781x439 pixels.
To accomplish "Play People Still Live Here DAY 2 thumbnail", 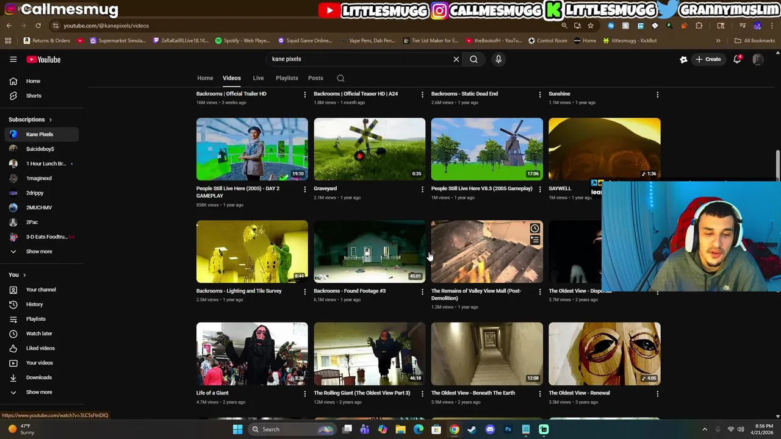I will coord(252,149).
